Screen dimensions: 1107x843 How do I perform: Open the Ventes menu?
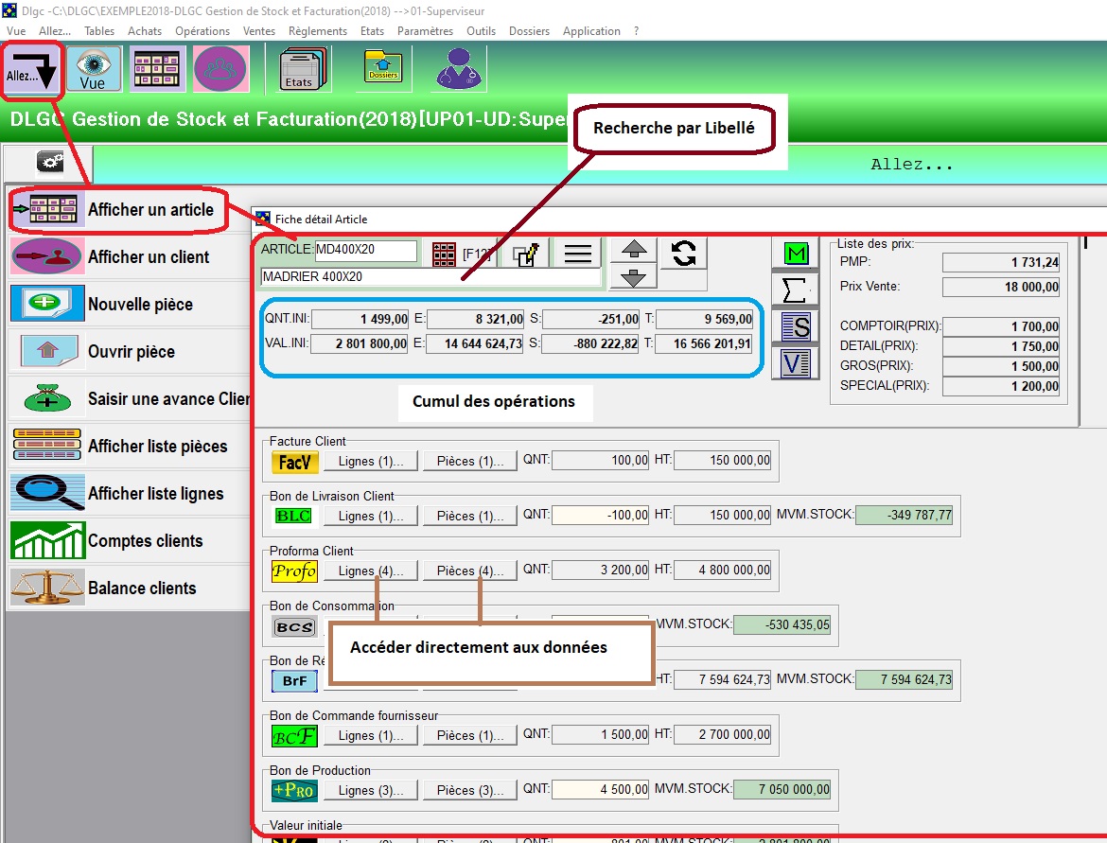pyautogui.click(x=259, y=31)
